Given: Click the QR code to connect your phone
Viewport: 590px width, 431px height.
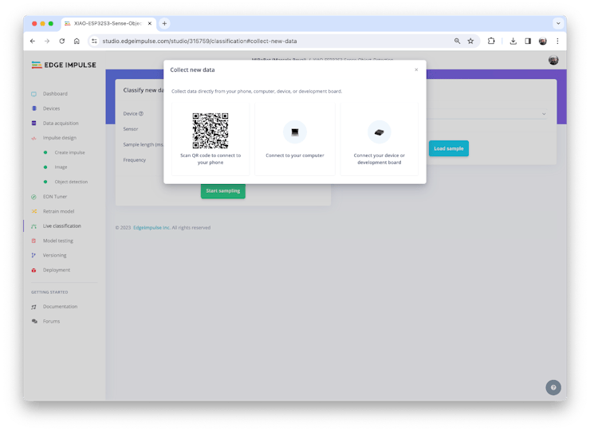Looking at the screenshot, I should tap(210, 131).
